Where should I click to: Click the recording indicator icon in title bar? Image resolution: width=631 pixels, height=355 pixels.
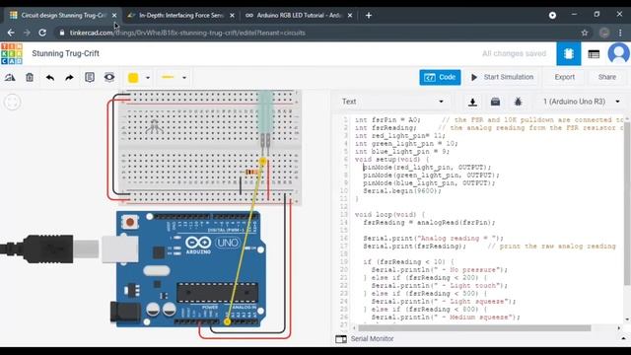point(552,16)
